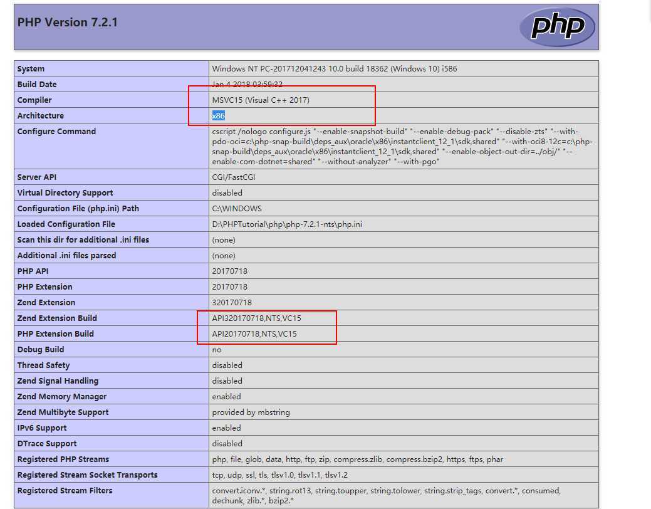Click the 'enabled' value for IPv6 Support
651x509 pixels.
click(226, 428)
